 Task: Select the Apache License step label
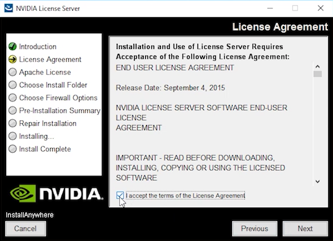coord(45,72)
